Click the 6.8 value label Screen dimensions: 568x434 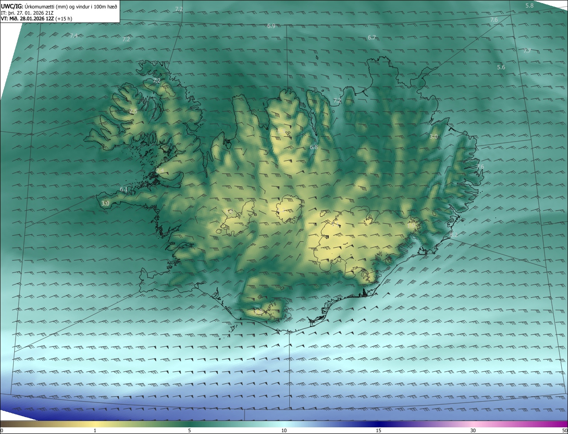(x=314, y=147)
